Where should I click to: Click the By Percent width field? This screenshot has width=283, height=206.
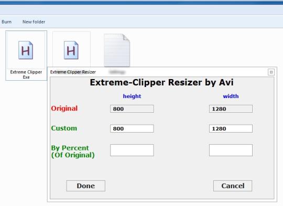[231, 150]
